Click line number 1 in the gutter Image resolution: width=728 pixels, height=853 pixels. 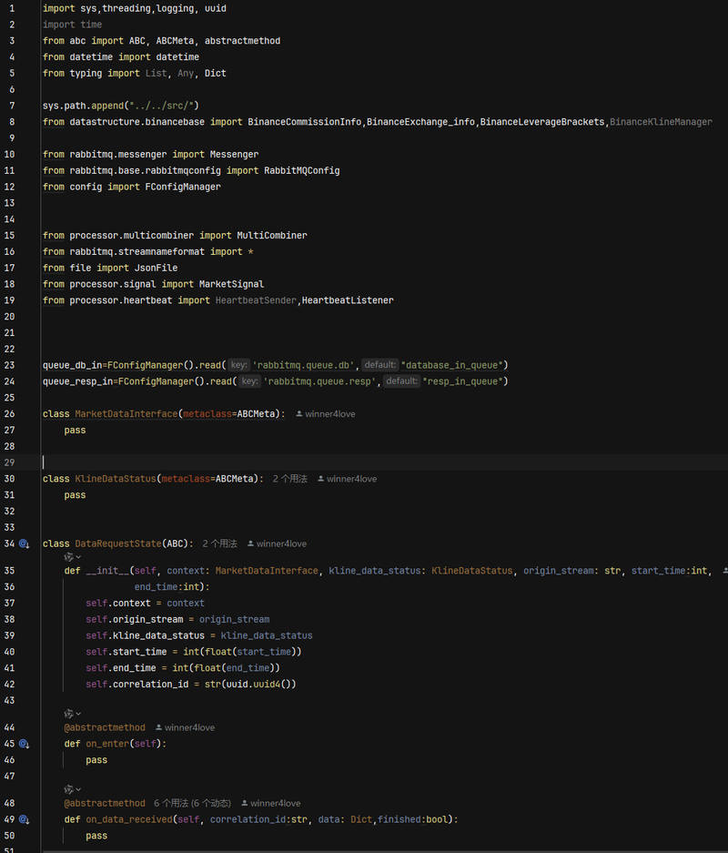coord(12,9)
